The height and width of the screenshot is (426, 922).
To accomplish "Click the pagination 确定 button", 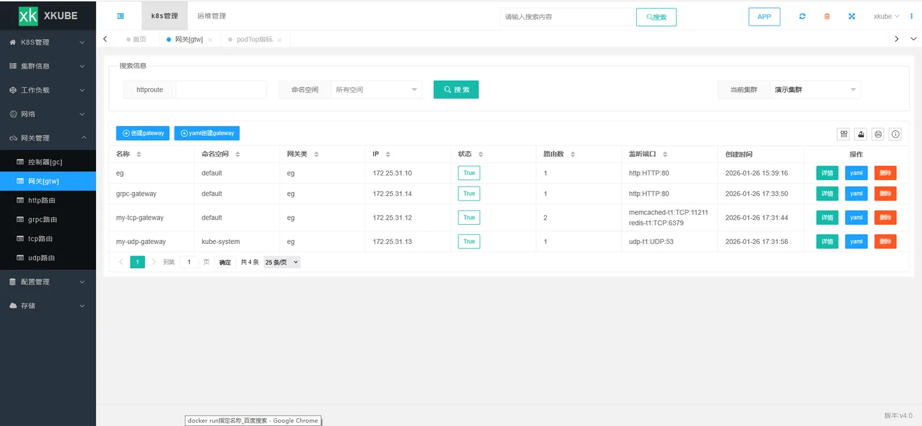I will (x=225, y=262).
